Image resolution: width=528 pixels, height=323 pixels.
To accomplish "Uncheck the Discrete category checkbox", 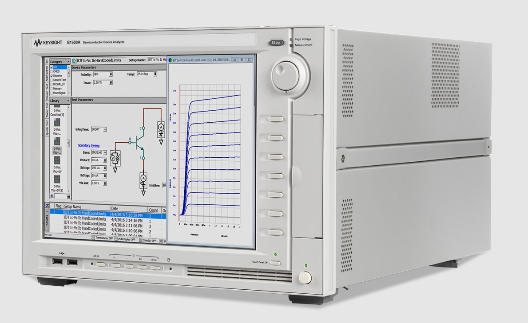I will pyautogui.click(x=52, y=76).
